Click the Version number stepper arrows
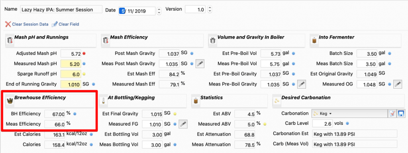Image resolution: width=408 pixels, height=153 pixels. [x=210, y=9]
